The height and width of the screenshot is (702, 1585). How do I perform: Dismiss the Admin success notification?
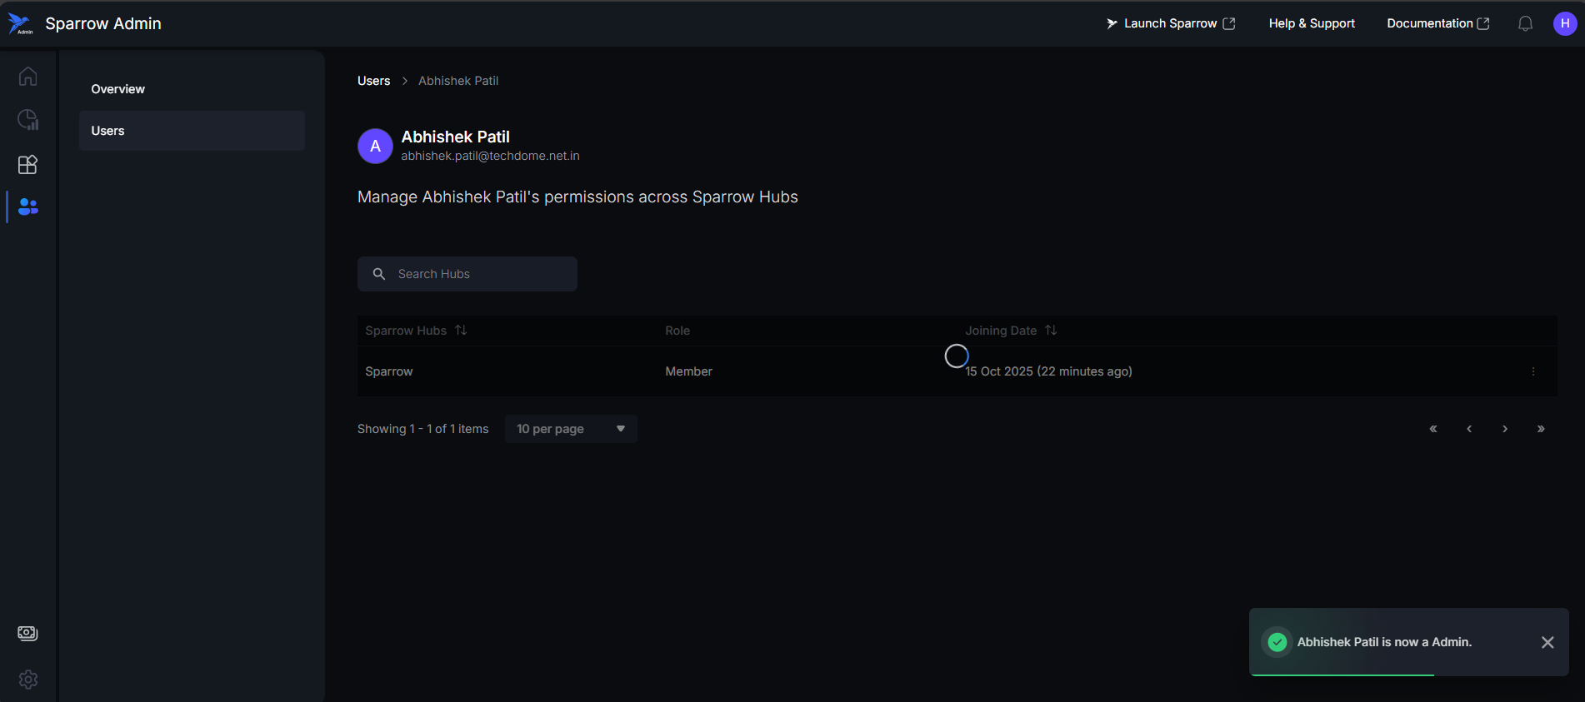point(1547,642)
